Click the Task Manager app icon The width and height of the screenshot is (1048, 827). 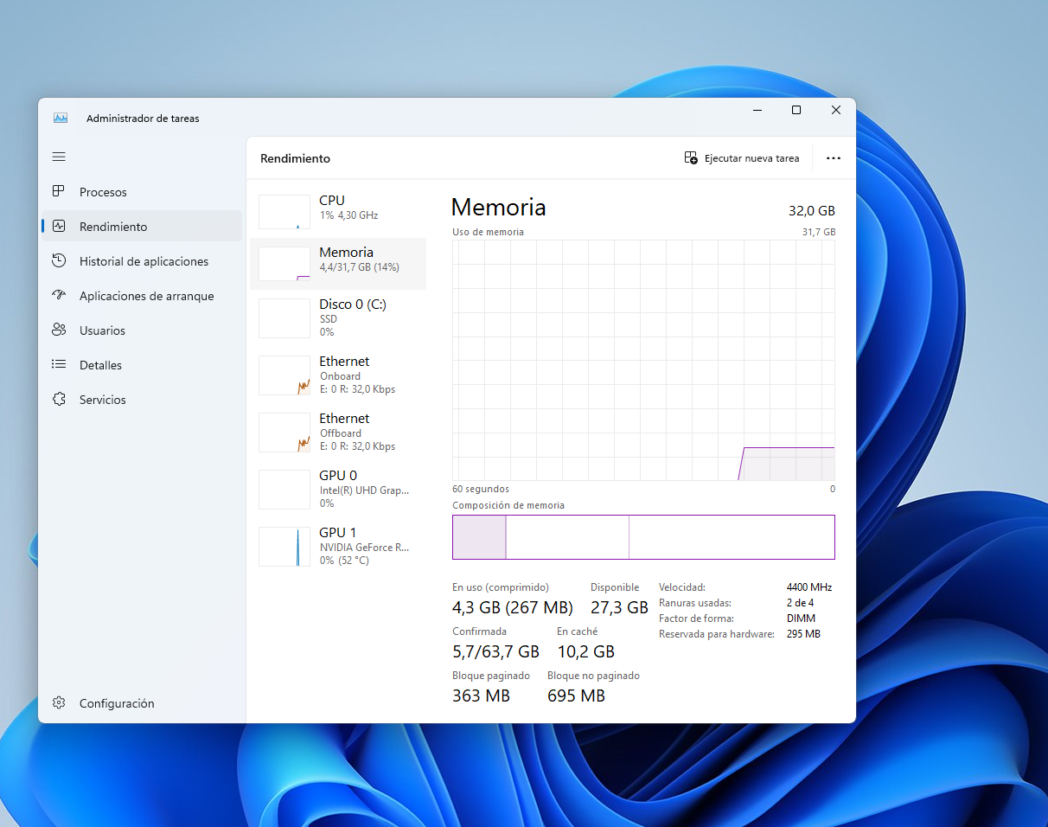(61, 118)
